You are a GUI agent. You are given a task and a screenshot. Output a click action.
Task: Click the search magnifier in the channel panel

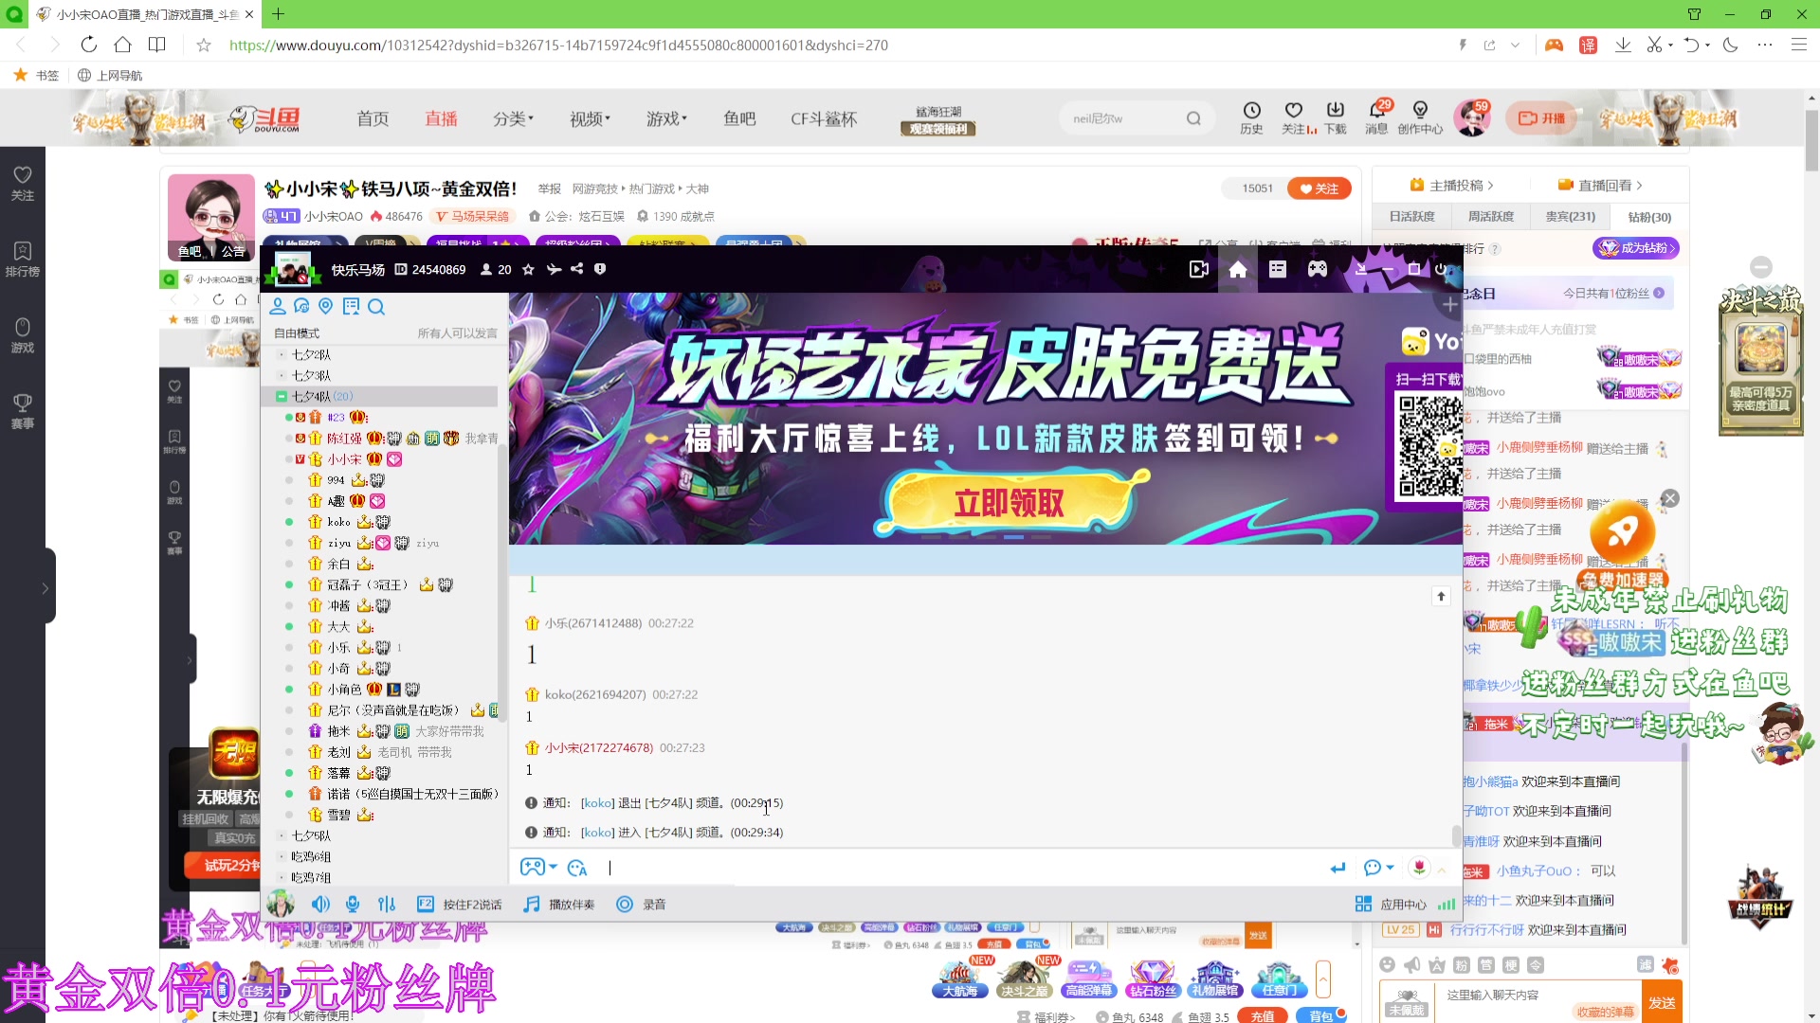[x=377, y=307]
